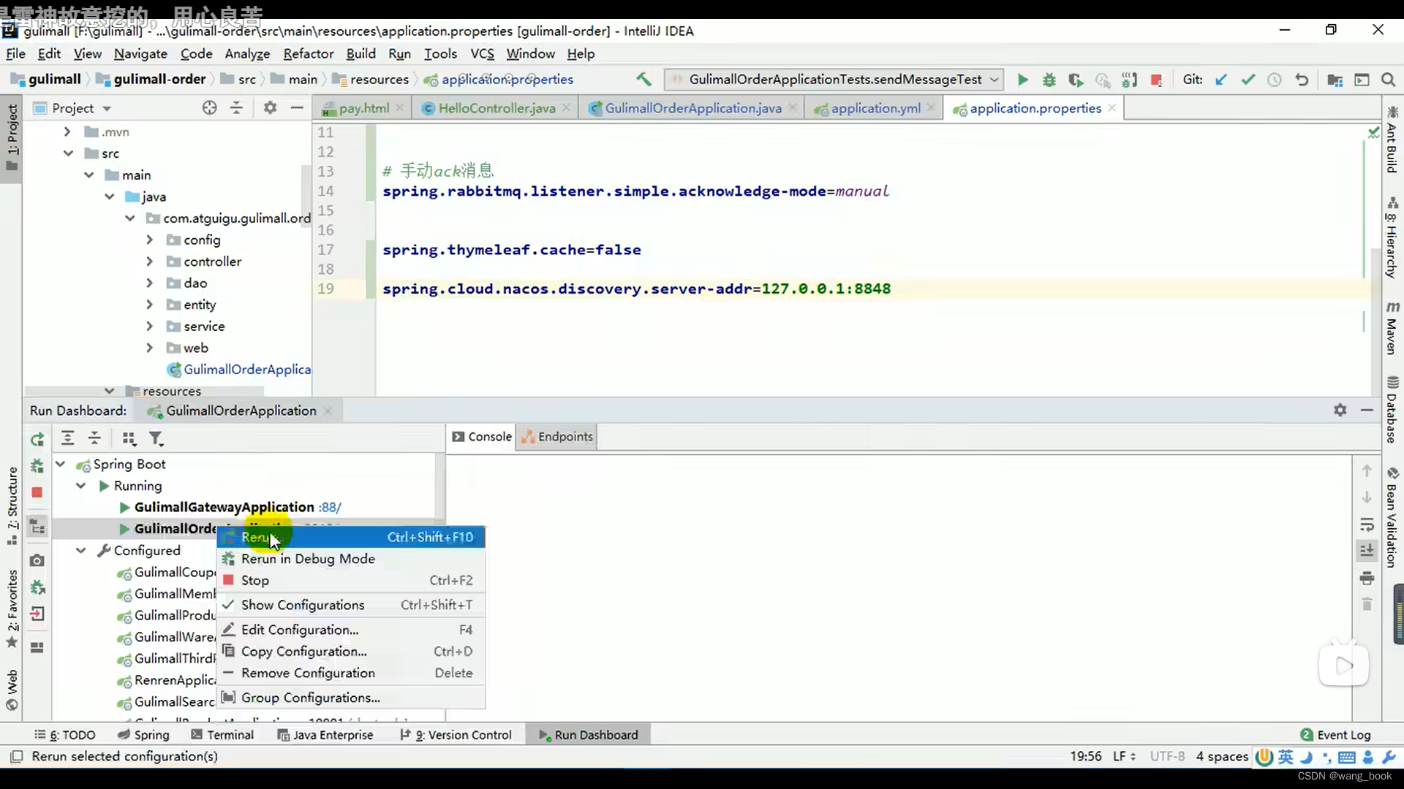1404x789 pixels.
Task: Click Rerun in Debug Mode option
Action: click(x=308, y=559)
